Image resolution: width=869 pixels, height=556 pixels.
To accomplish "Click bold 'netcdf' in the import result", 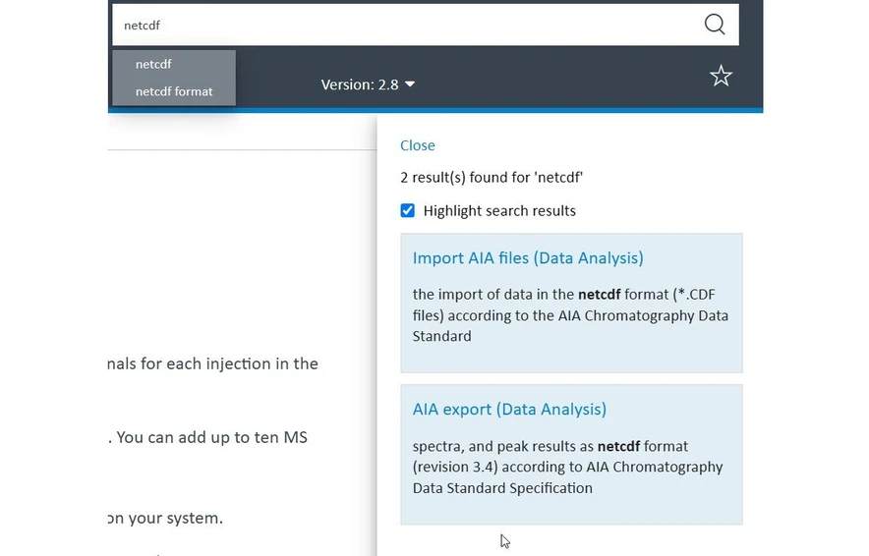I will (599, 294).
